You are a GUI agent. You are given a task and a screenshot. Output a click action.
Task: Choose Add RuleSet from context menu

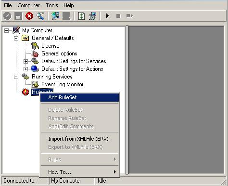79,97
